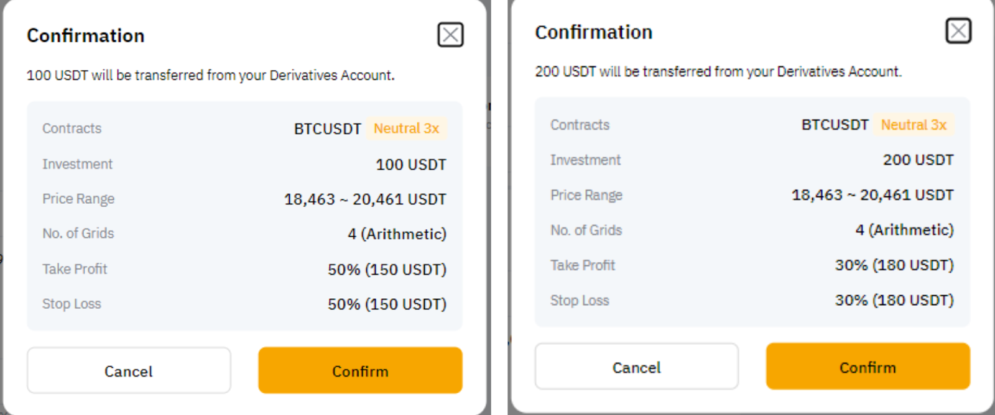Click the 100 USDT Investment amount
995x415 pixels.
[410, 165]
